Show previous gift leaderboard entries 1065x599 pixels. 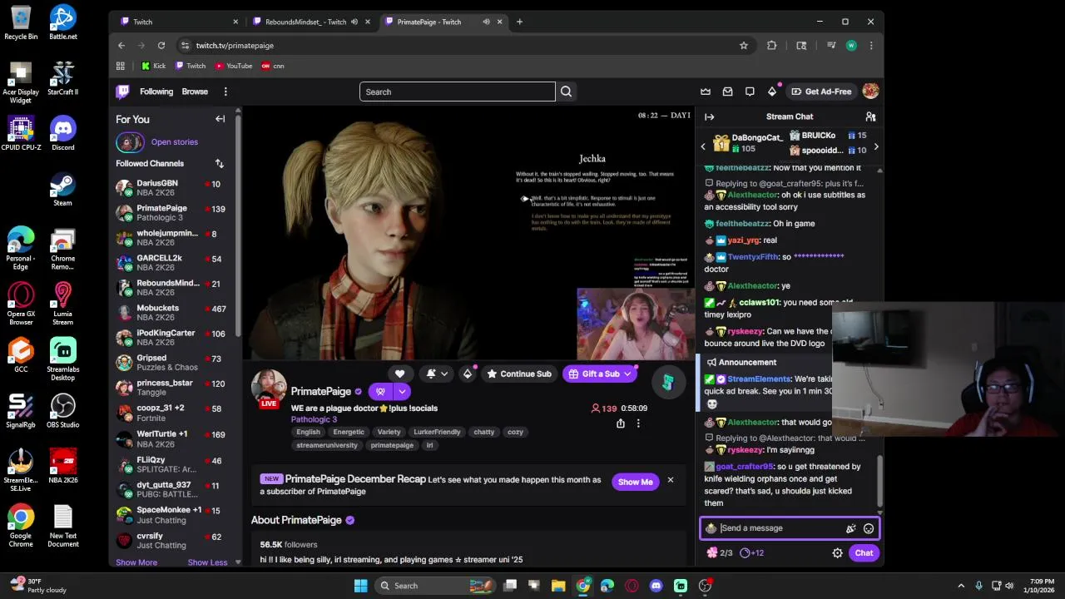point(702,147)
